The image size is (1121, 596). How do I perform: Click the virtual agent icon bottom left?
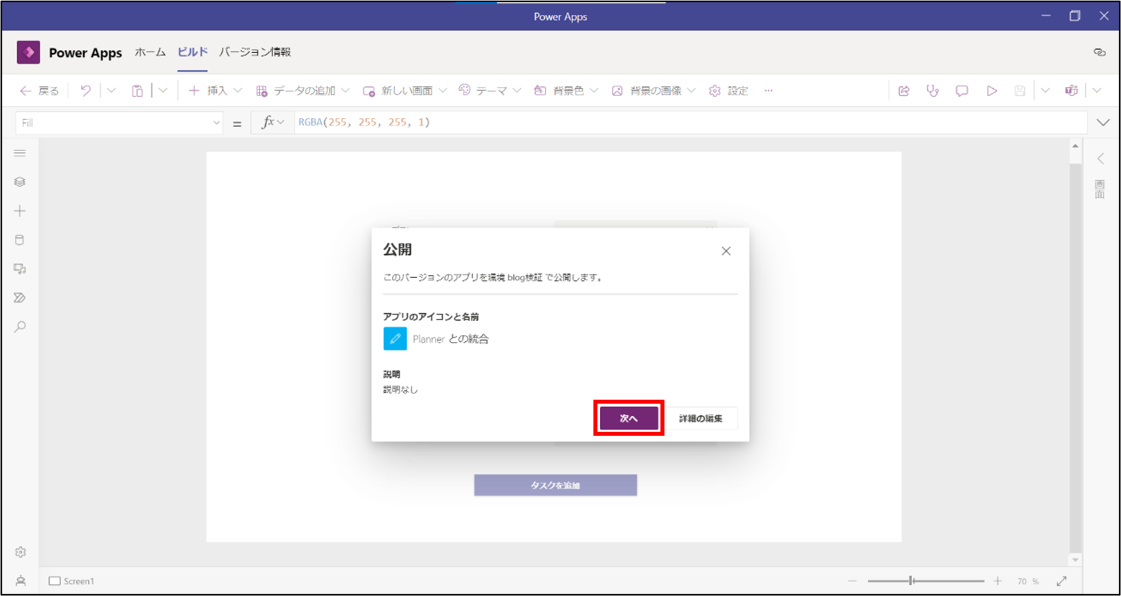(x=21, y=581)
